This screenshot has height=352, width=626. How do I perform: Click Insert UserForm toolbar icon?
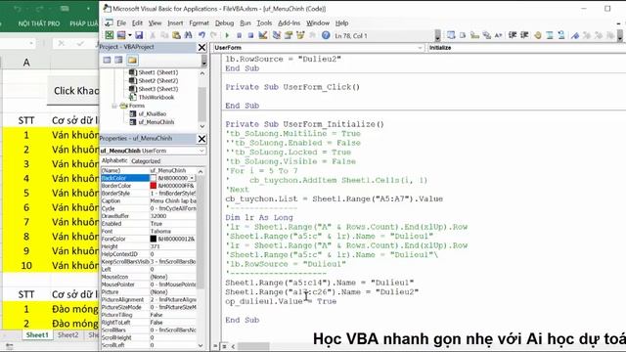pos(121,35)
